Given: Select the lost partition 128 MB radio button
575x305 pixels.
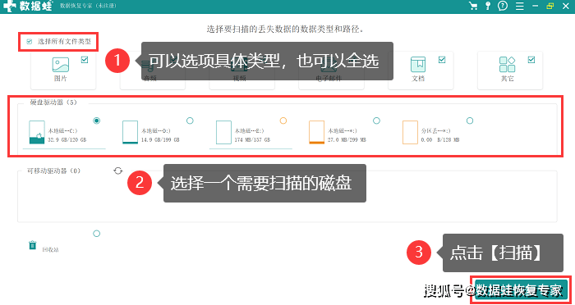Looking at the screenshot, I should pos(470,121).
